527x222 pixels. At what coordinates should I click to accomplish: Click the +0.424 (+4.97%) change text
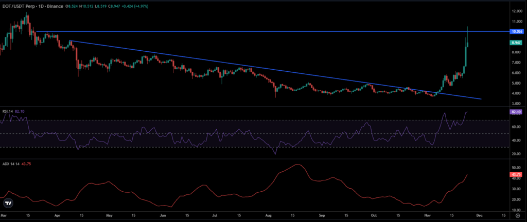click(134, 5)
